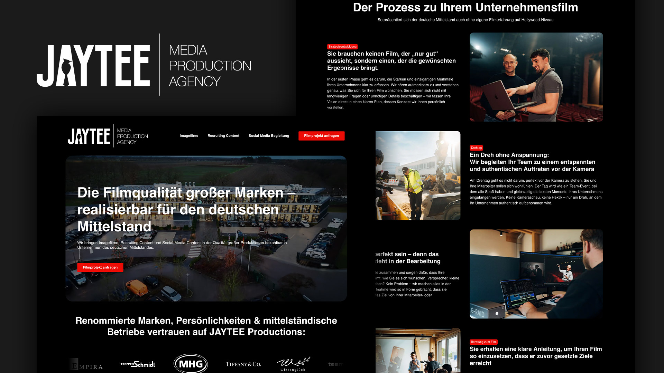Open the video editing workstation photo
The height and width of the screenshot is (373, 664).
[536, 274]
